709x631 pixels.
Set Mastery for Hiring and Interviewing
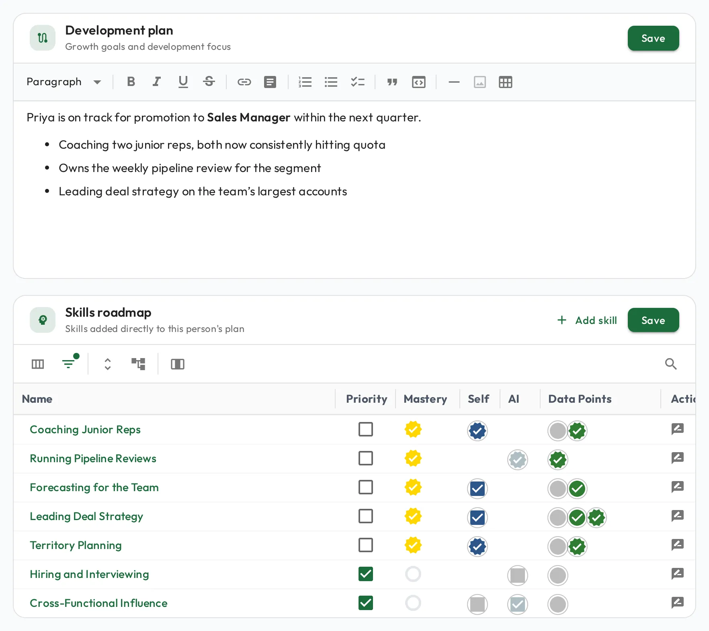click(x=413, y=574)
